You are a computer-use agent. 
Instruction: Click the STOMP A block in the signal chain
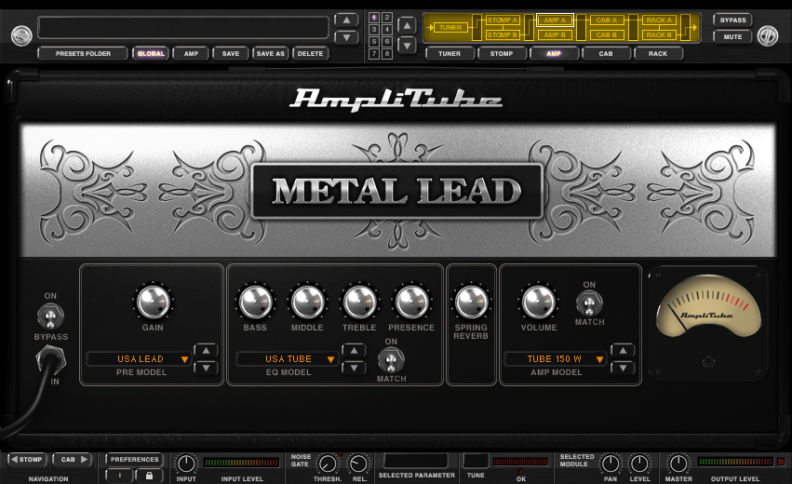tap(502, 20)
